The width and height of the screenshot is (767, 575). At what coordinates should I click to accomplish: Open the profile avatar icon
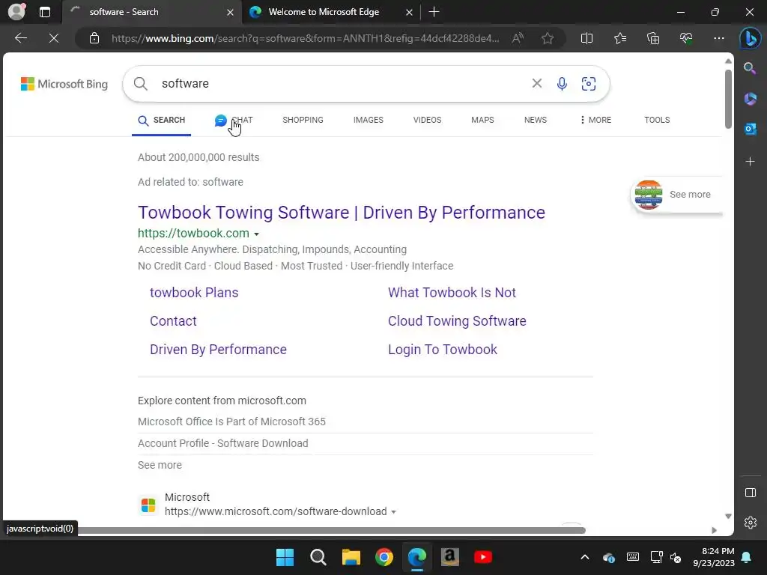pos(16,12)
